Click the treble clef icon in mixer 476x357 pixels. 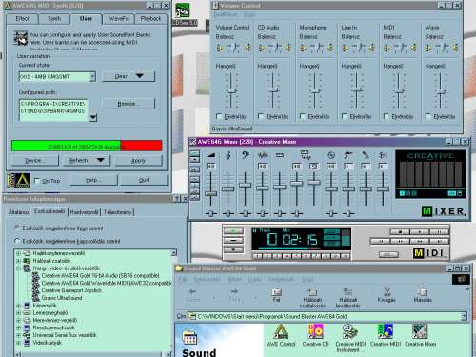(228, 155)
